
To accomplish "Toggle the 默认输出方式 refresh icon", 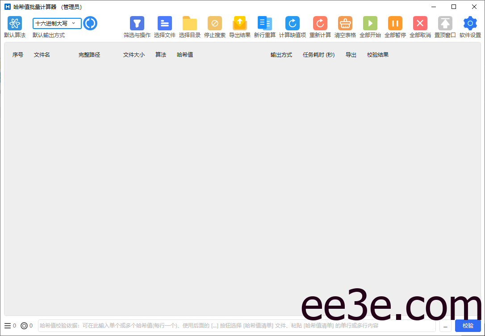I will tap(90, 23).
